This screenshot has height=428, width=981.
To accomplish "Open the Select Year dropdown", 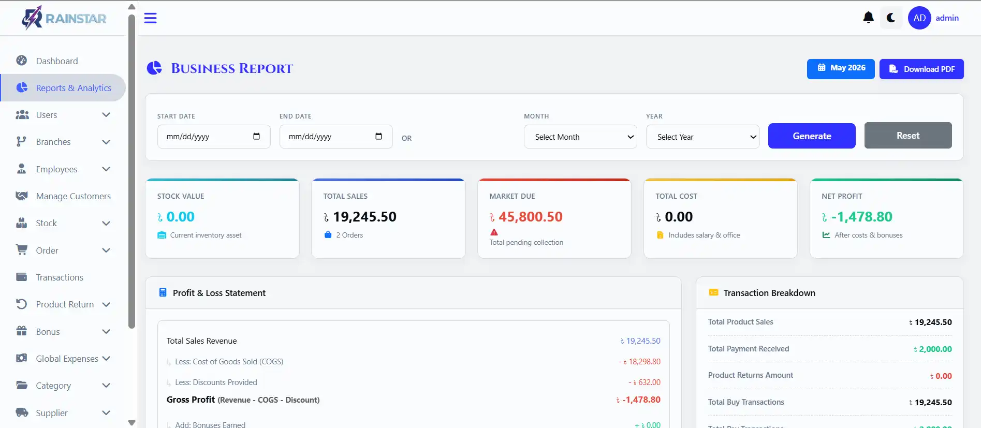I will (702, 137).
